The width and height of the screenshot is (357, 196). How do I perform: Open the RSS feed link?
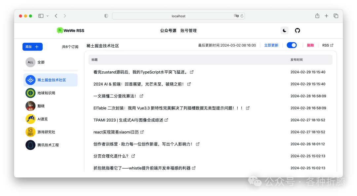[x=328, y=45]
